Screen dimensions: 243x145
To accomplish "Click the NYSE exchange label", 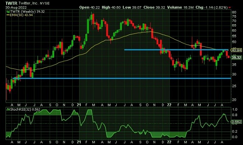I will (45, 3).
